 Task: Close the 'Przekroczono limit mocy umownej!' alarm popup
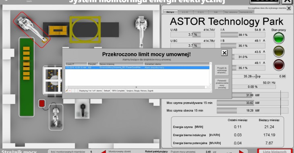pyautogui.click(x=224, y=53)
